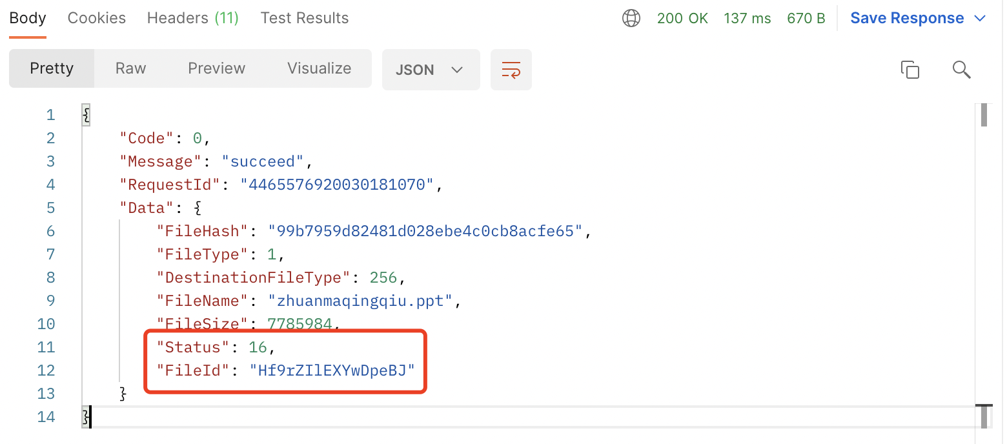Open the Cookies tab
This screenshot has height=444, width=1007.
point(97,18)
